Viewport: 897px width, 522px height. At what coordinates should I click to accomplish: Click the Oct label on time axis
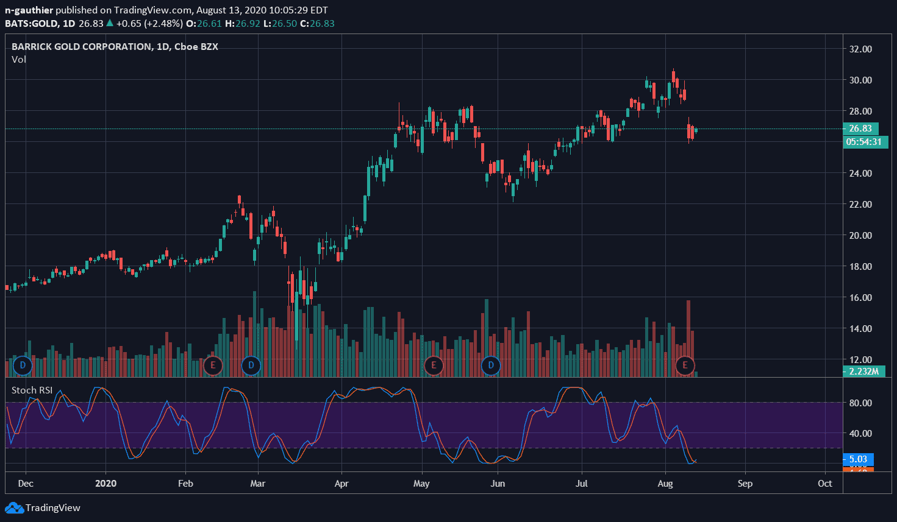(x=825, y=484)
